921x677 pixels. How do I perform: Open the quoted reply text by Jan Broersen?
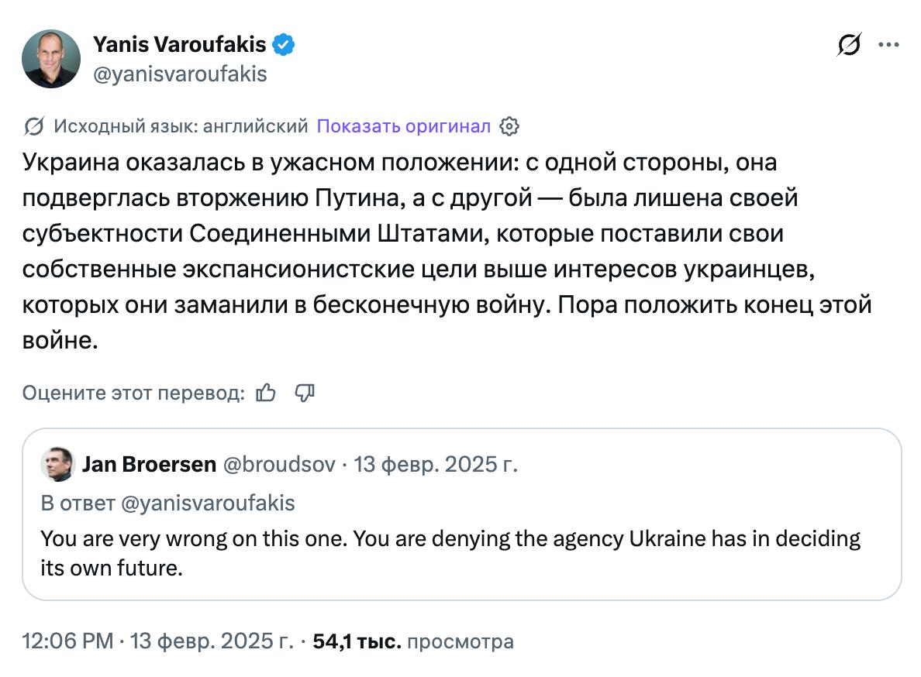click(x=450, y=553)
